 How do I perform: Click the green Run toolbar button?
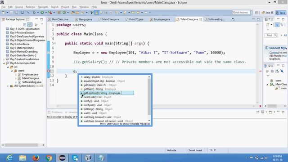pos(42,13)
